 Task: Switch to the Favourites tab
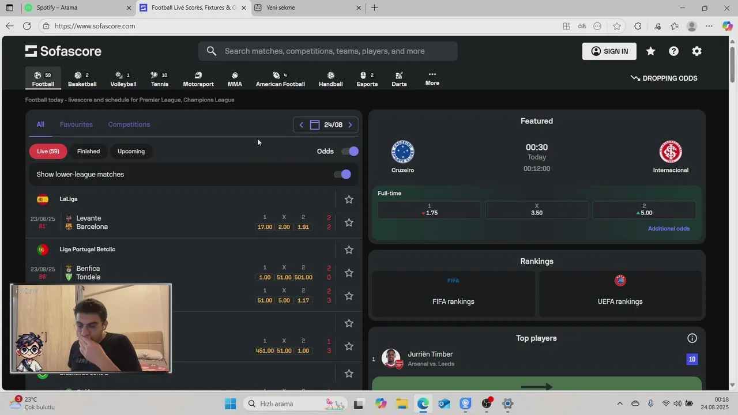[76, 124]
